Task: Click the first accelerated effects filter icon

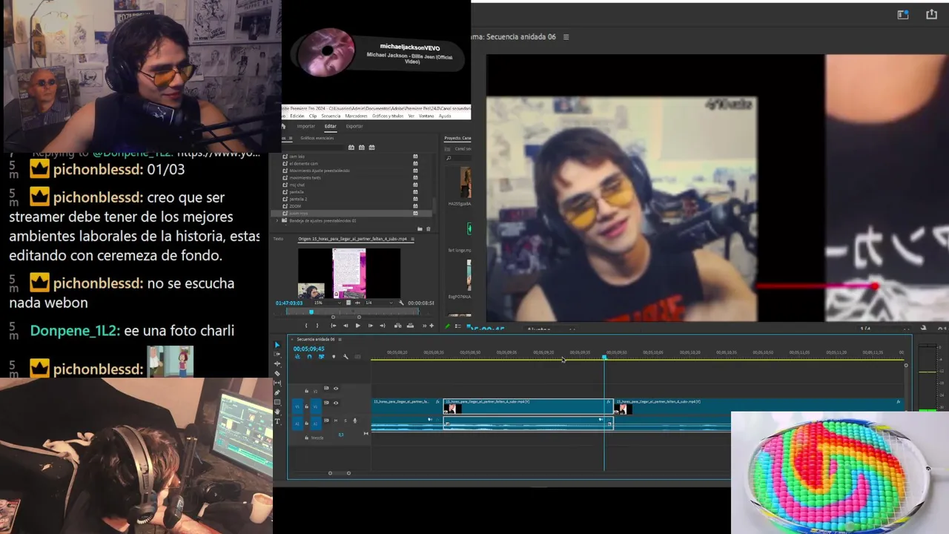Action: click(x=351, y=148)
